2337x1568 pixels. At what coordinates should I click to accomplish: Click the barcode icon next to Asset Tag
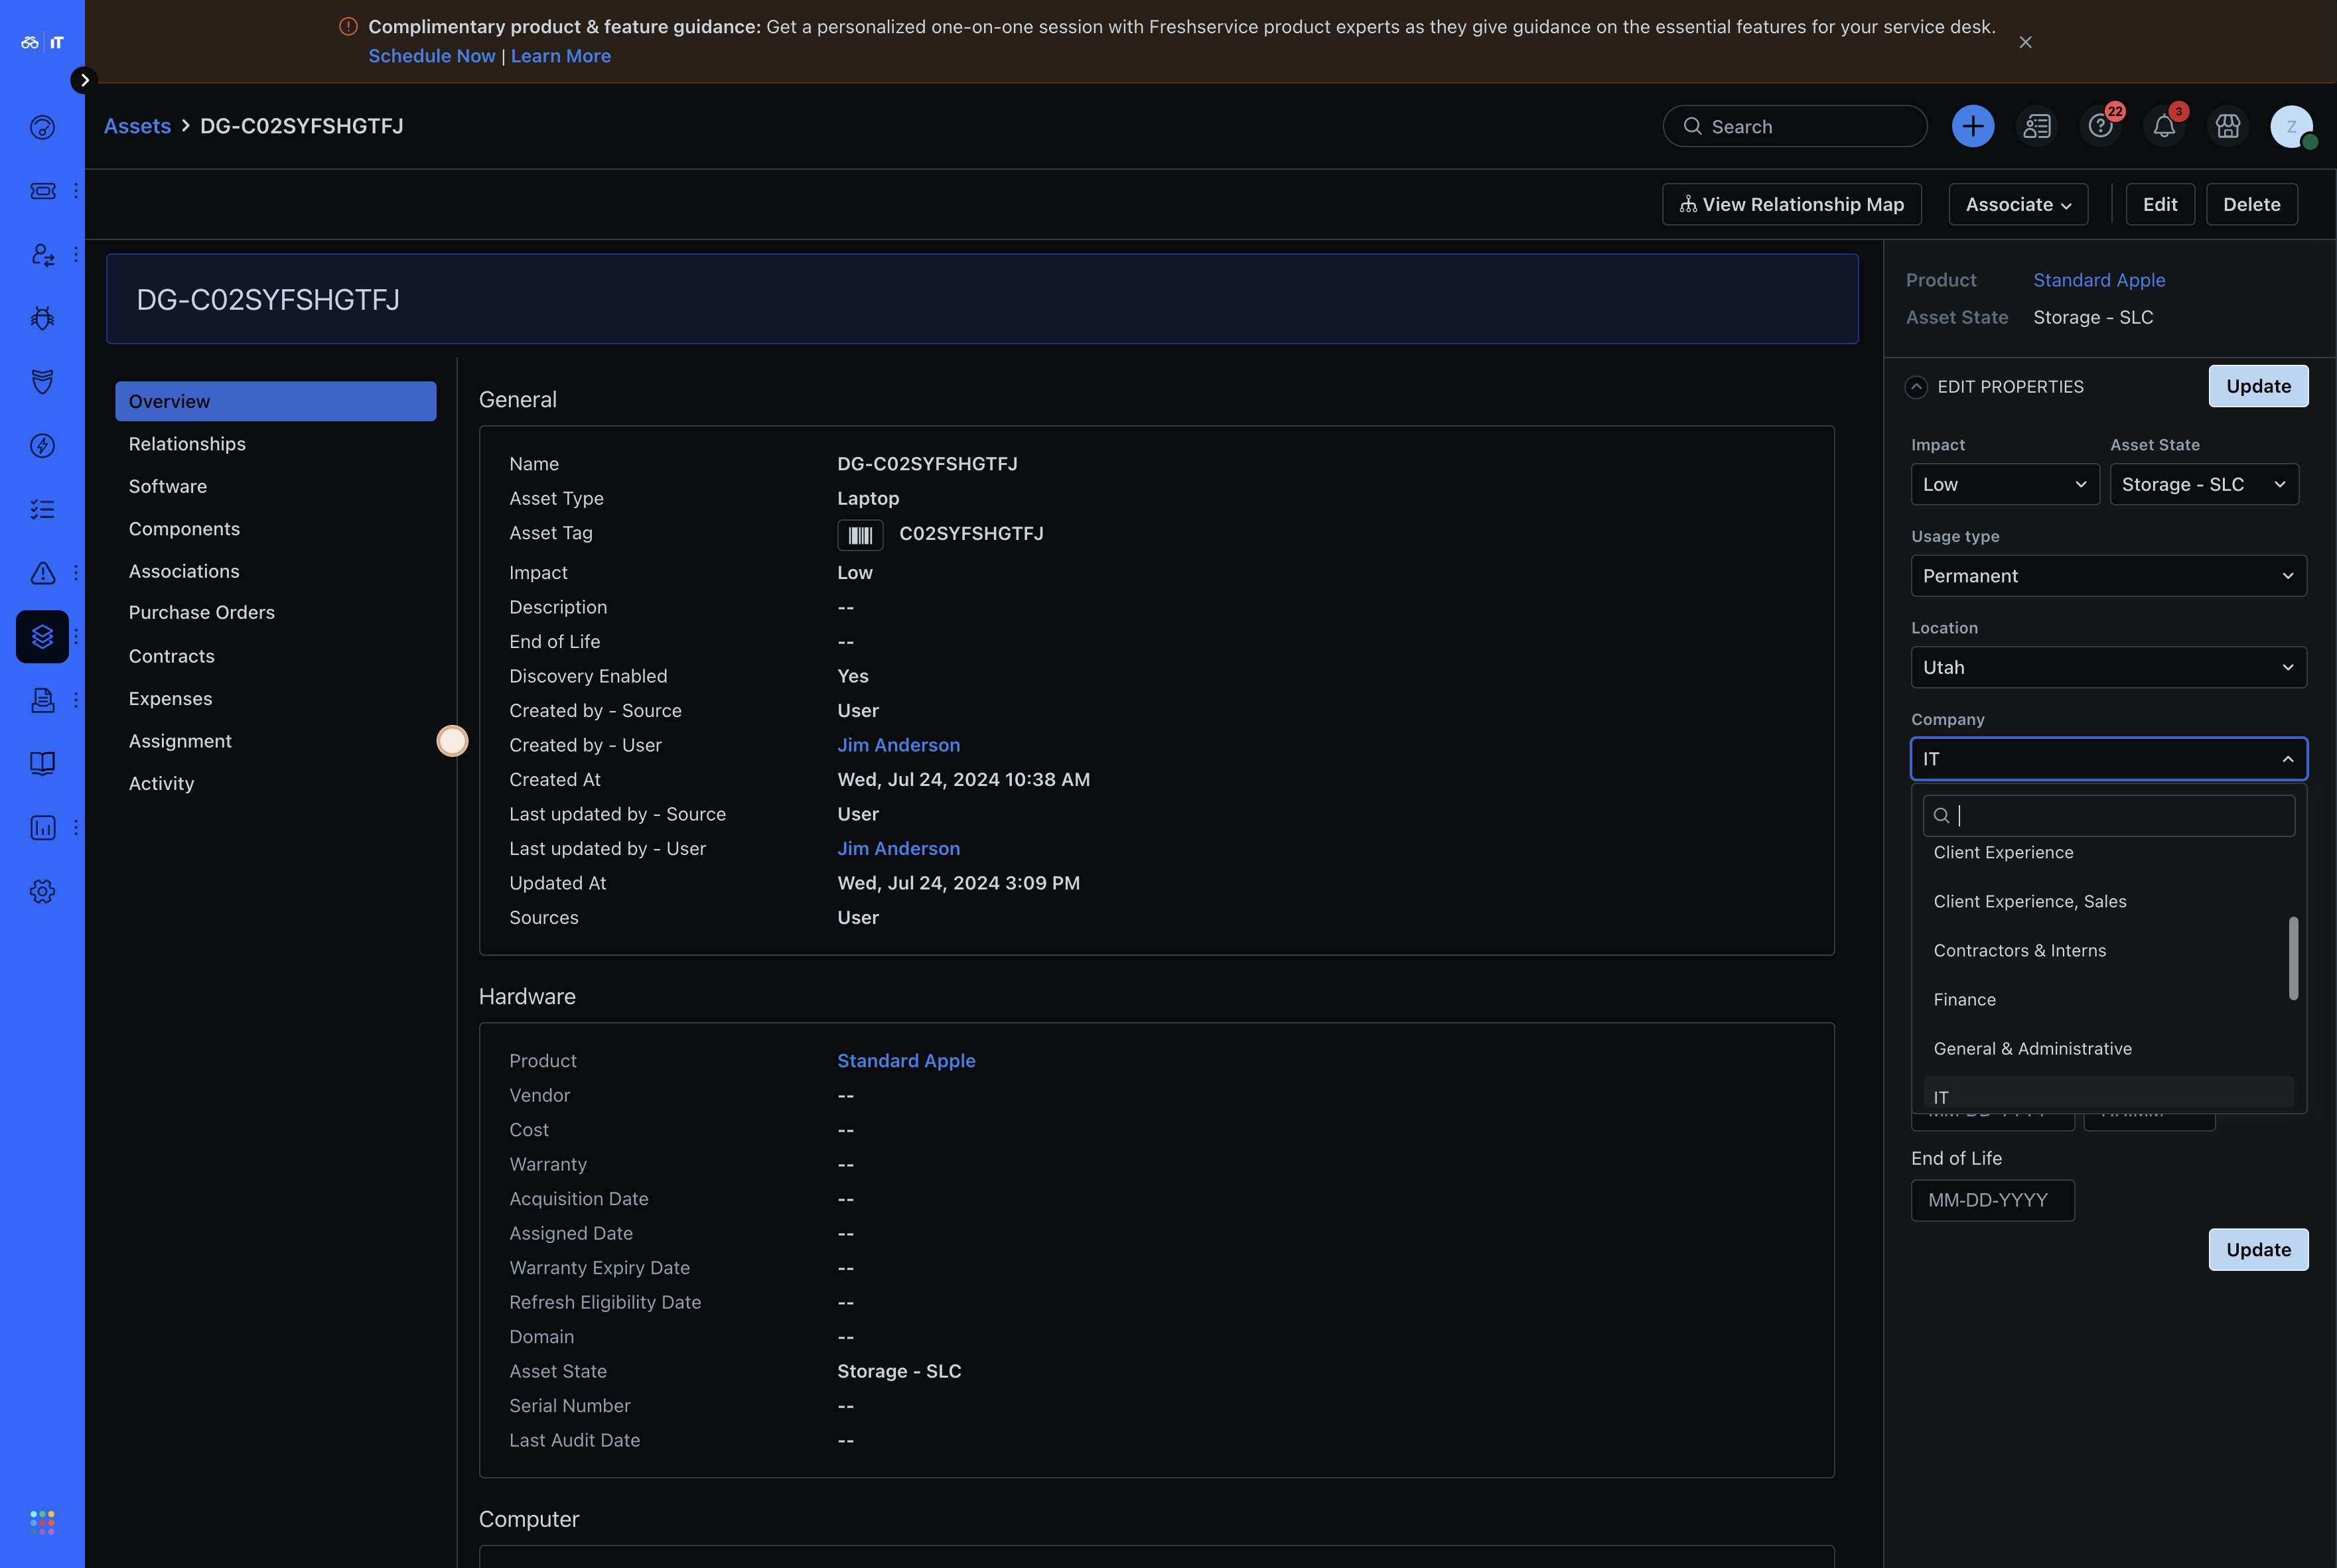point(861,536)
